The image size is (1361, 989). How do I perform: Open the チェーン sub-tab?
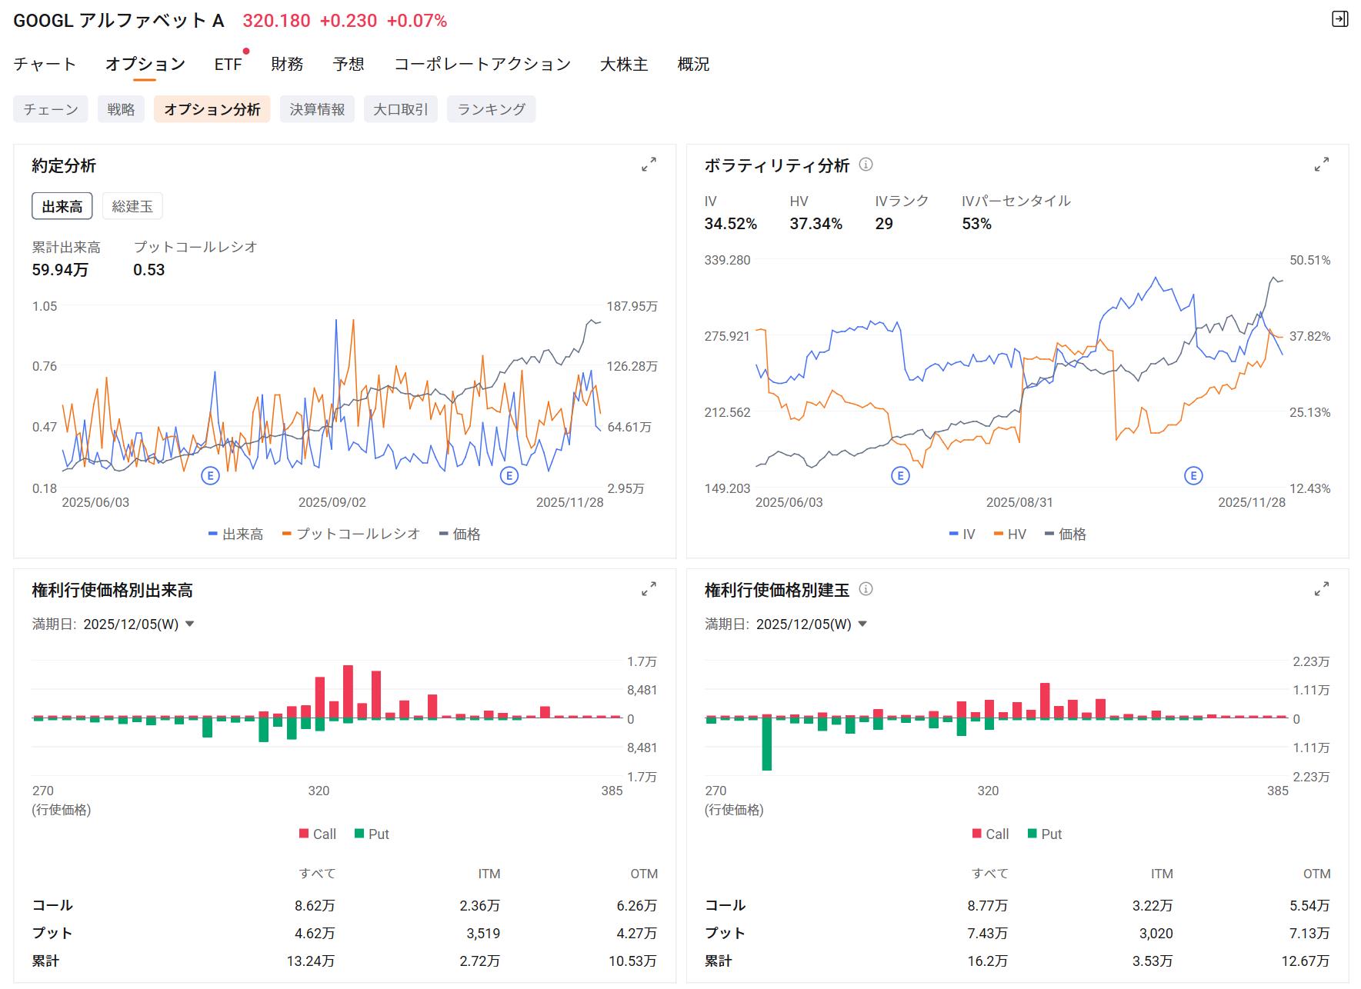click(x=51, y=109)
